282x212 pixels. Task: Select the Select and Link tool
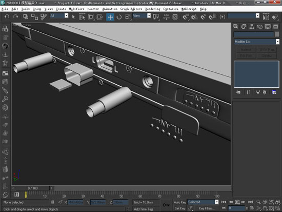[26, 17]
